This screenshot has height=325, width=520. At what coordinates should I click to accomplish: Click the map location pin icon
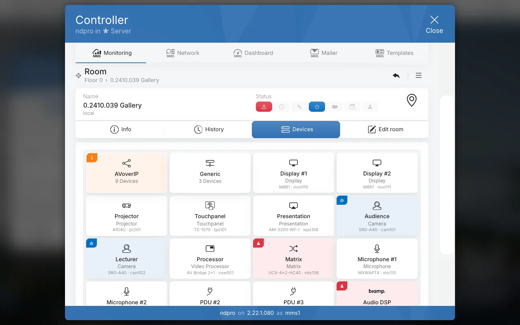coord(412,100)
